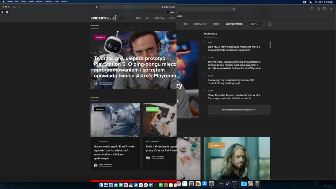Add new tab with plus icon

pos(331,9)
